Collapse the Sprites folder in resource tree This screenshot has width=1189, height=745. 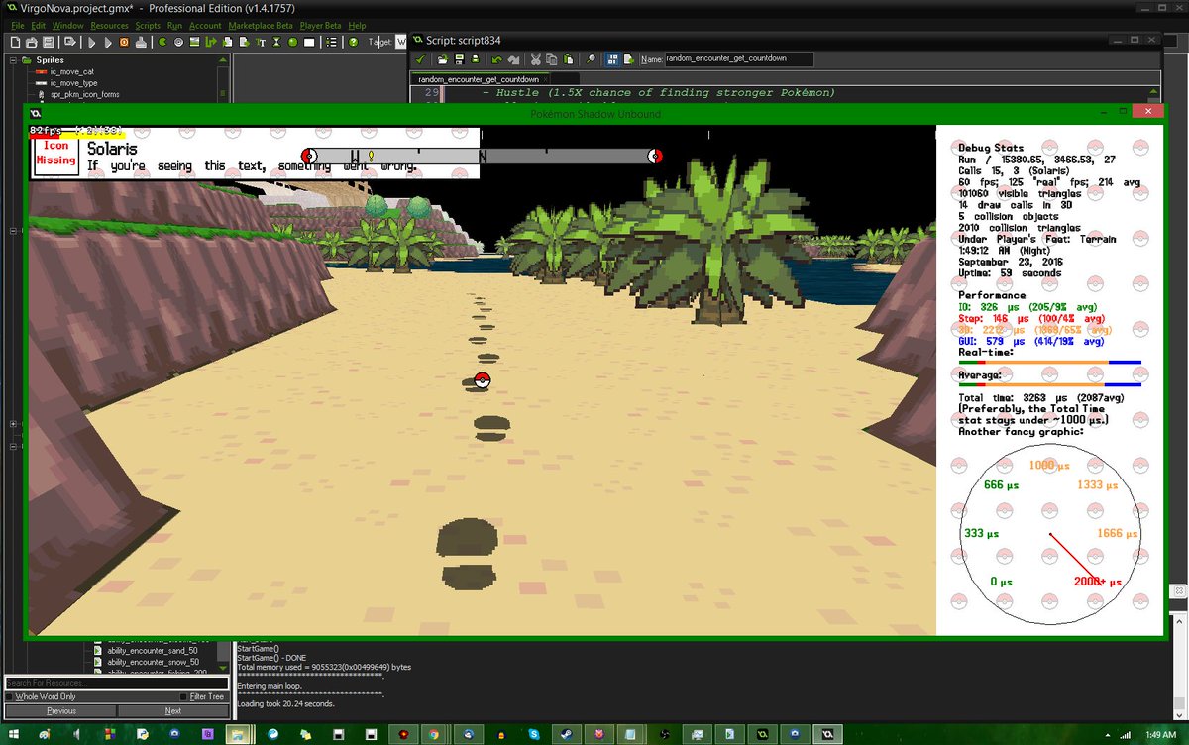(x=13, y=60)
